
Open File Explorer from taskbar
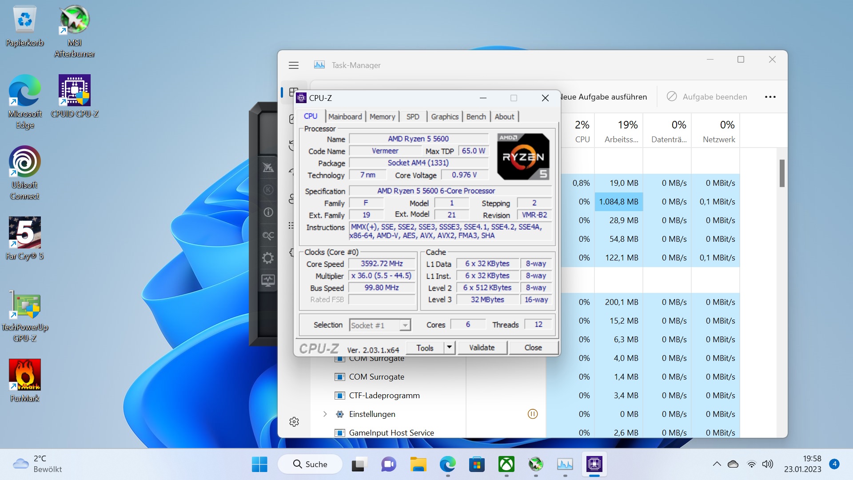[418, 464]
